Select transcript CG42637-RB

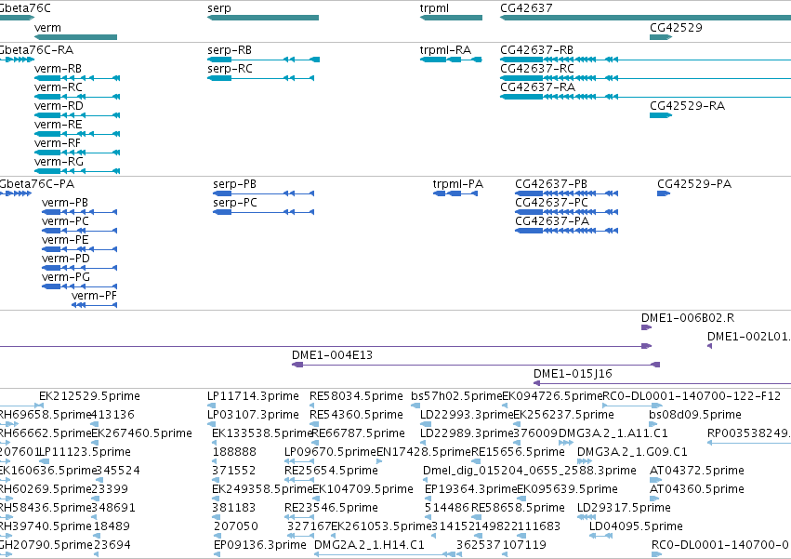click(x=645, y=60)
